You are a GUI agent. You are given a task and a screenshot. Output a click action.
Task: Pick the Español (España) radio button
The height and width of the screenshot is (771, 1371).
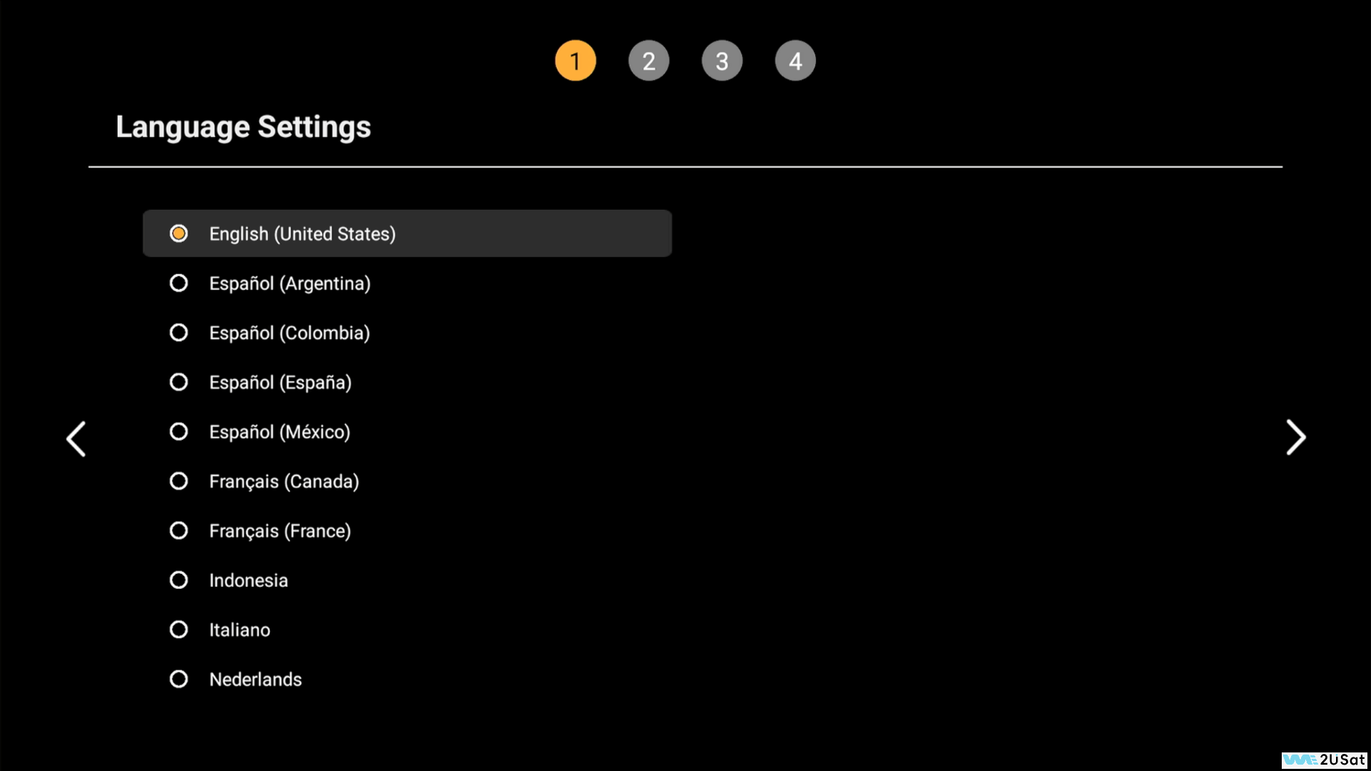pos(179,383)
